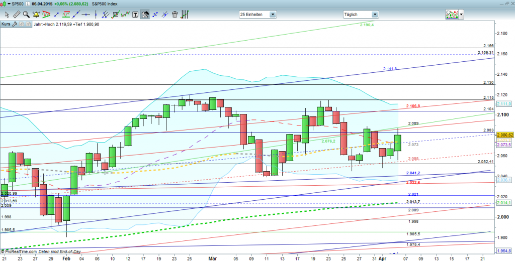Select the crossed blue lines tool
Image resolution: width=515 pixels, height=261 pixels.
165,15
